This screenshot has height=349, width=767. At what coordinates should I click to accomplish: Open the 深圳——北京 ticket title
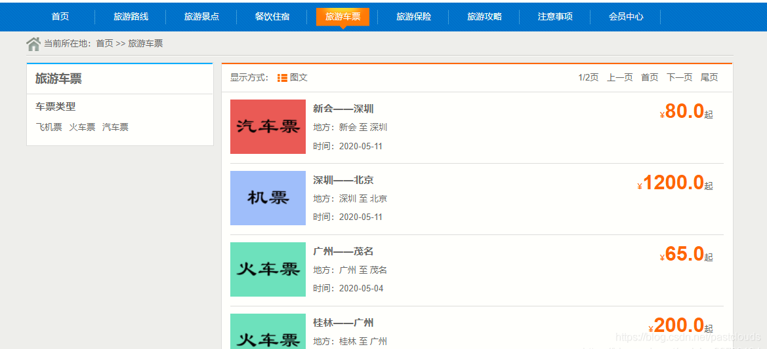pos(343,180)
